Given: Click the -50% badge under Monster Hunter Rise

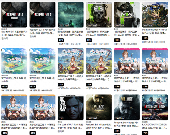Looking at the screenshot, I should [x=145, y=38].
